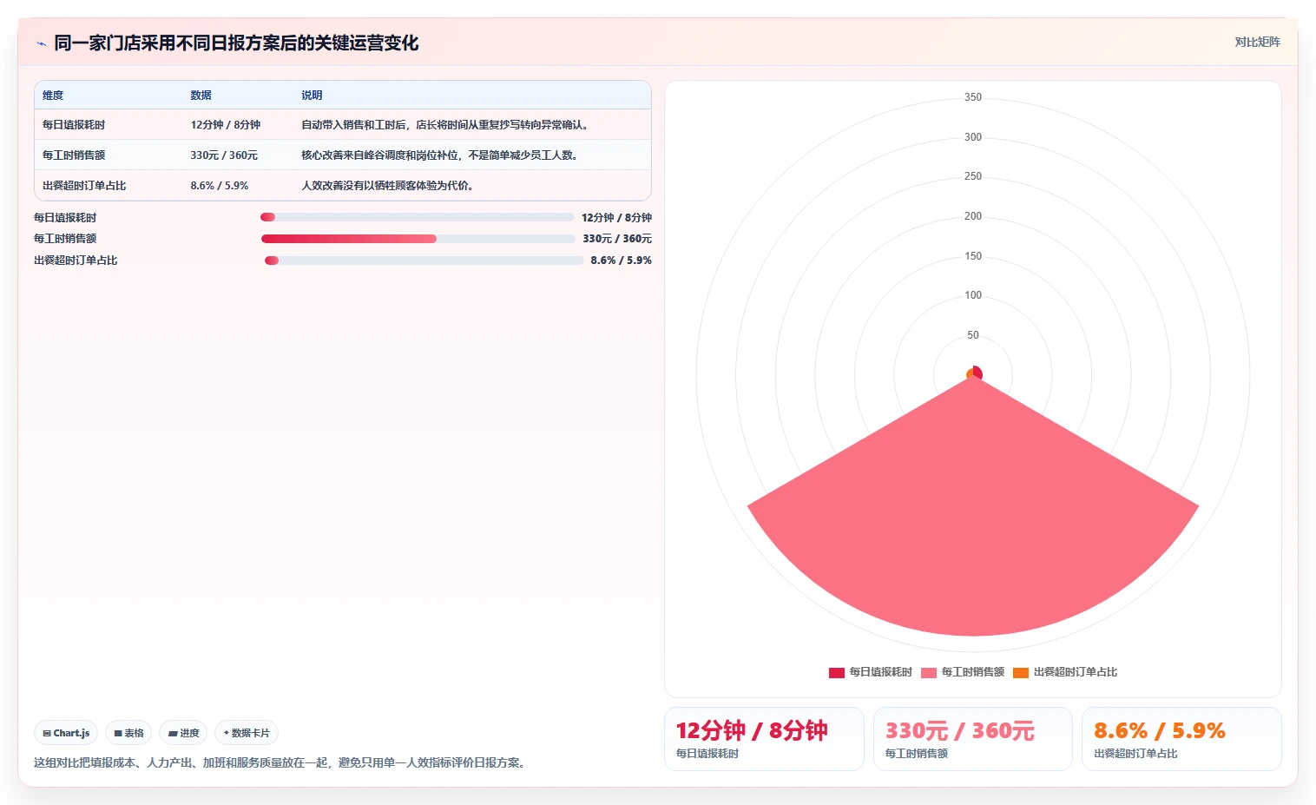Click the 每日填报耗时 progress bar
Screen dimensions: 1316x805
[418, 217]
